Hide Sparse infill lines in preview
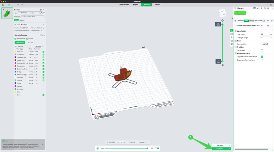274x152 pixels. (43, 60)
